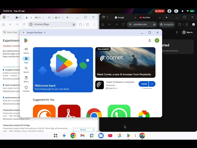Viewport: 197px width, 148px height.
Task: Open launcher search in taskbar
Action: tap(55, 136)
